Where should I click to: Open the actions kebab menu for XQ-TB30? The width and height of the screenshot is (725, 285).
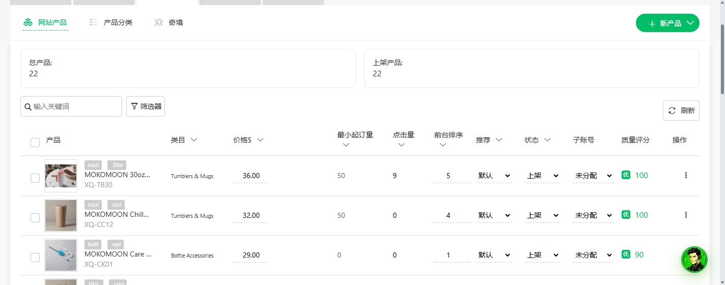[686, 175]
